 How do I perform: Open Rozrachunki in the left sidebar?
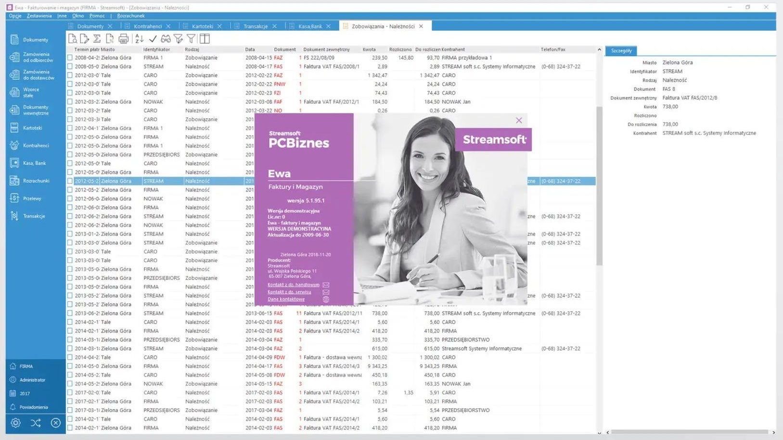36,181
